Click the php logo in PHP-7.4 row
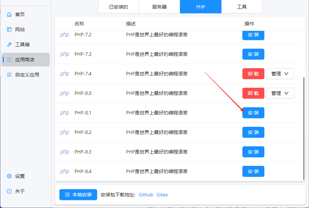The width and height of the screenshot is (309, 208). [65, 74]
